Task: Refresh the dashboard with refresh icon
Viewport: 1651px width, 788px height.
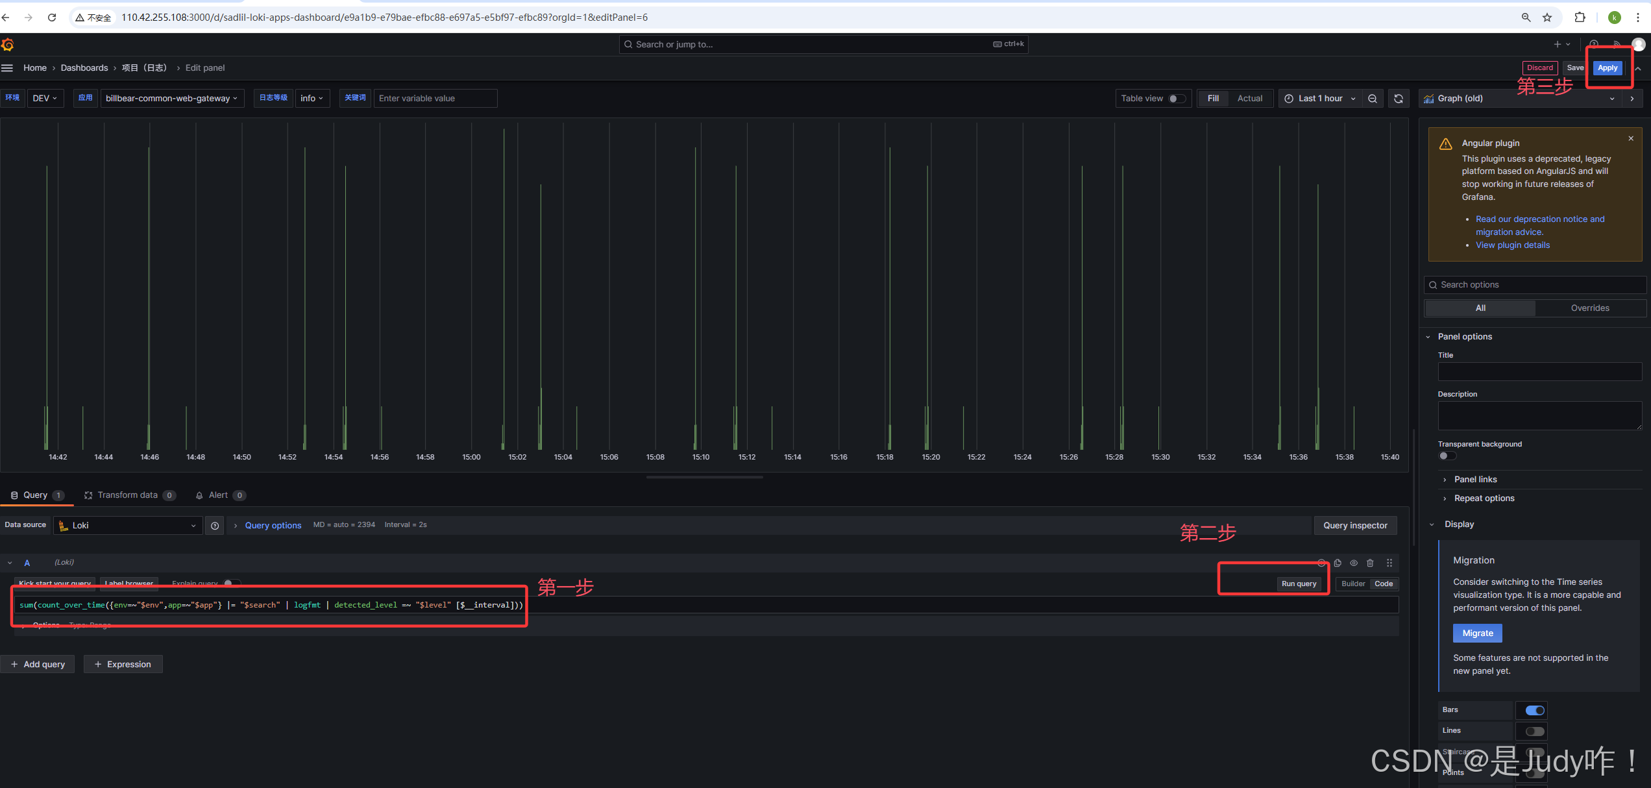Action: [x=1399, y=99]
